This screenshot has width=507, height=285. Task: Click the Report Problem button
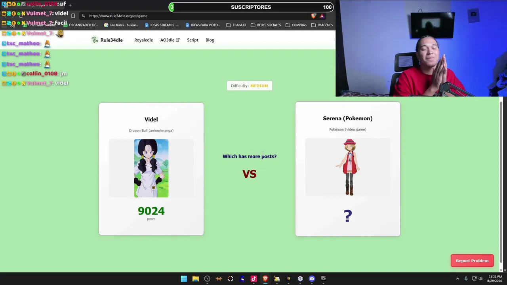click(472, 260)
